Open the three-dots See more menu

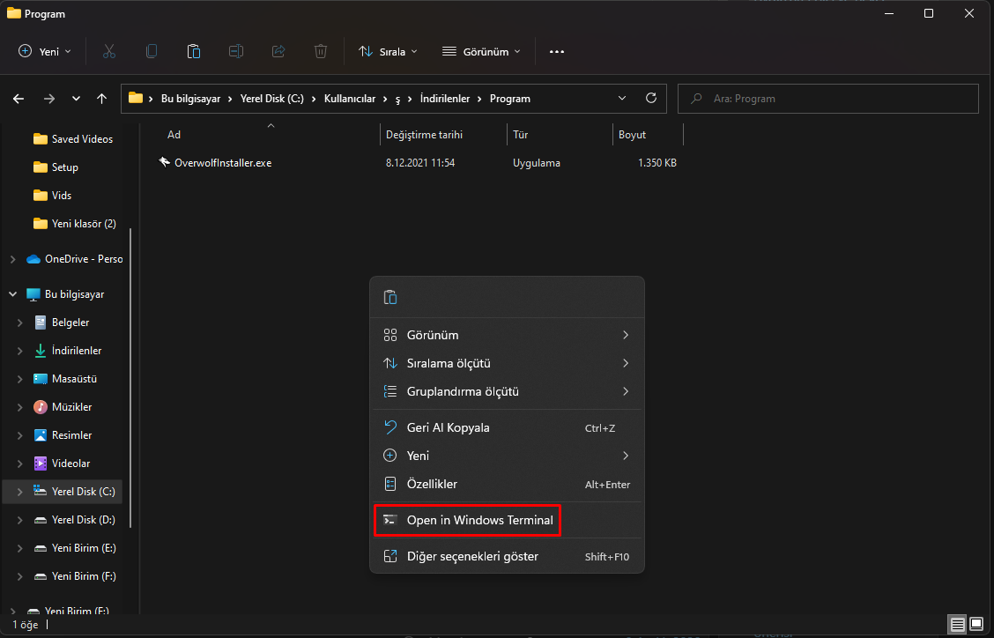click(x=557, y=51)
